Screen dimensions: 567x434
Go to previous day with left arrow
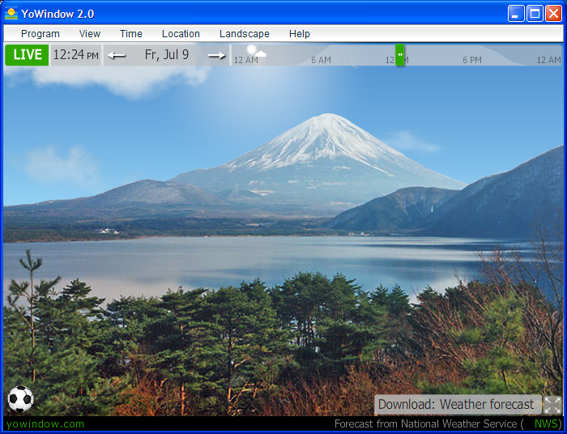pos(117,55)
